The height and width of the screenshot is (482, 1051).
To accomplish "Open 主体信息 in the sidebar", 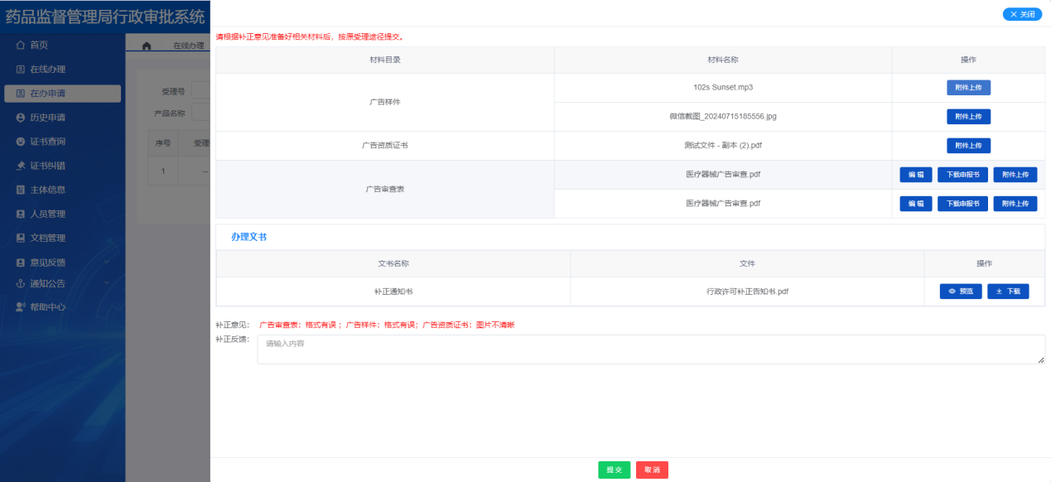I will 47,190.
